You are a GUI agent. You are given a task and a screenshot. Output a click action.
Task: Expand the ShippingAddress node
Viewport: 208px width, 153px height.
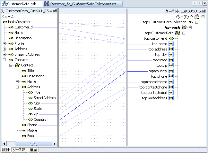point(4,54)
